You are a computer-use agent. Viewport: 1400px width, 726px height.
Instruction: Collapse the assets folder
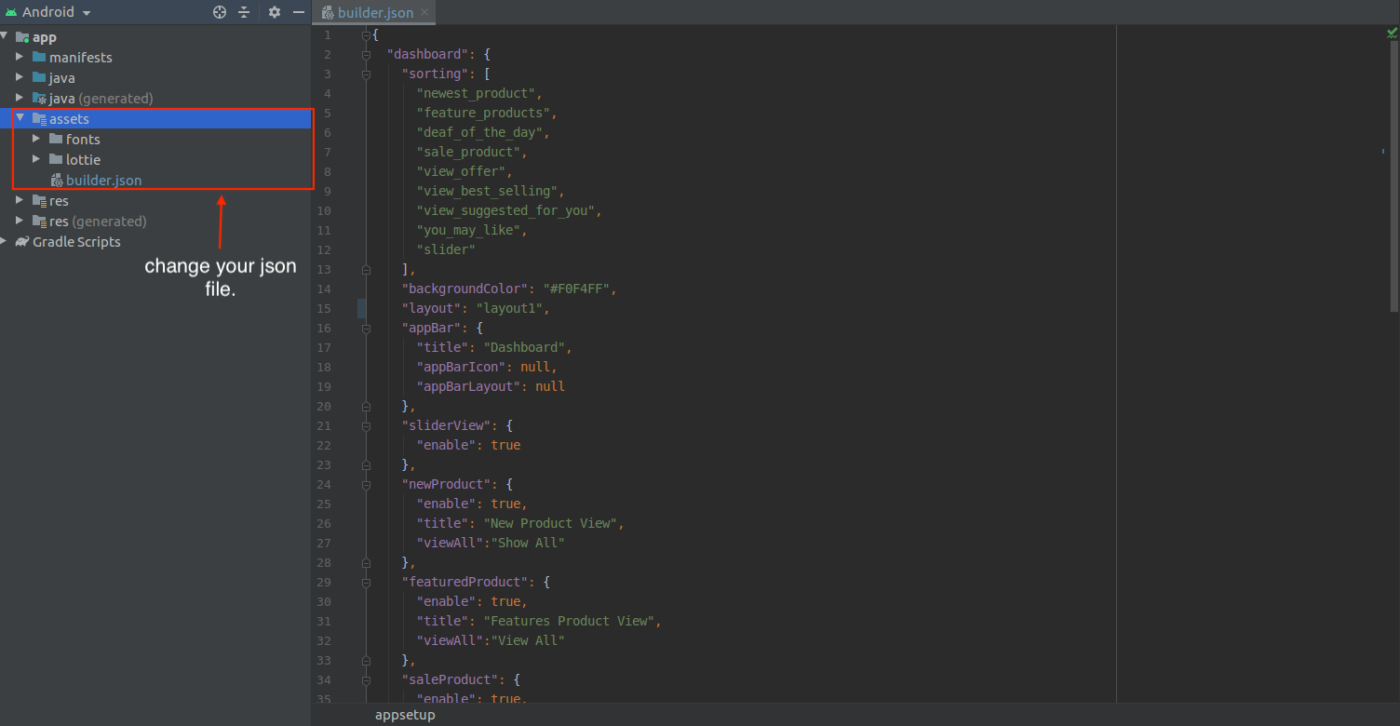click(20, 118)
